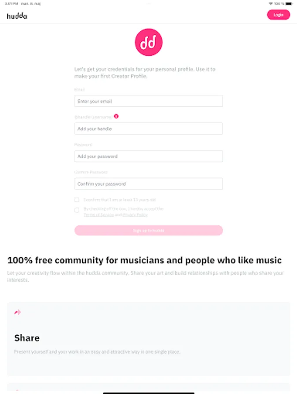This screenshot has height=396, width=297.
Task: Click the Sign up to hudda button
Action: click(149, 231)
